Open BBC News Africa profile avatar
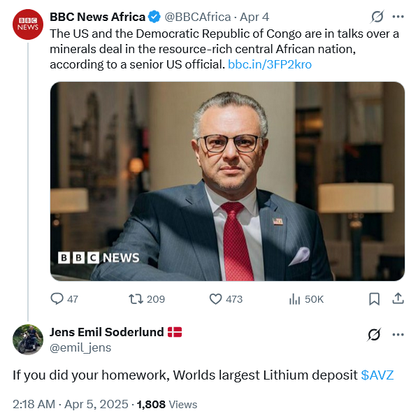The height and width of the screenshot is (418, 418). pos(28,24)
